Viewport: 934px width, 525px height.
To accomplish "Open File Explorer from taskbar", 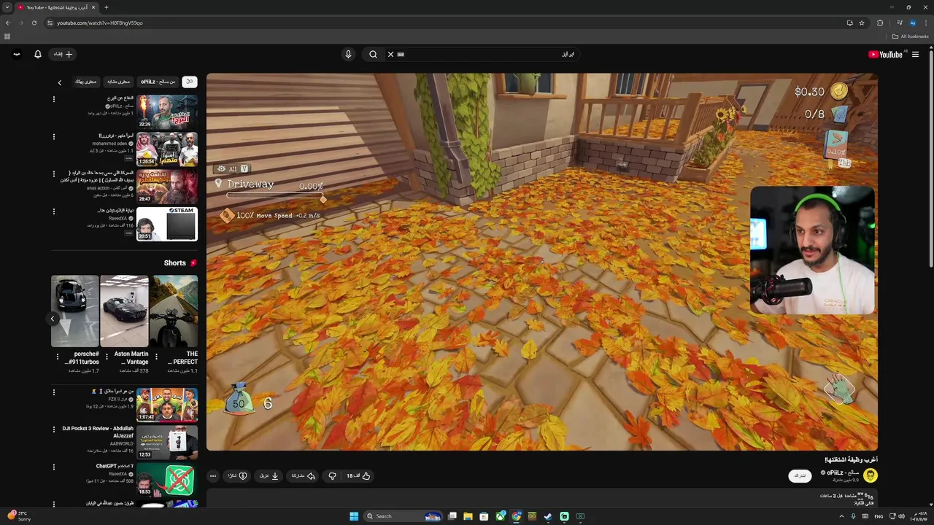I will coord(468,516).
